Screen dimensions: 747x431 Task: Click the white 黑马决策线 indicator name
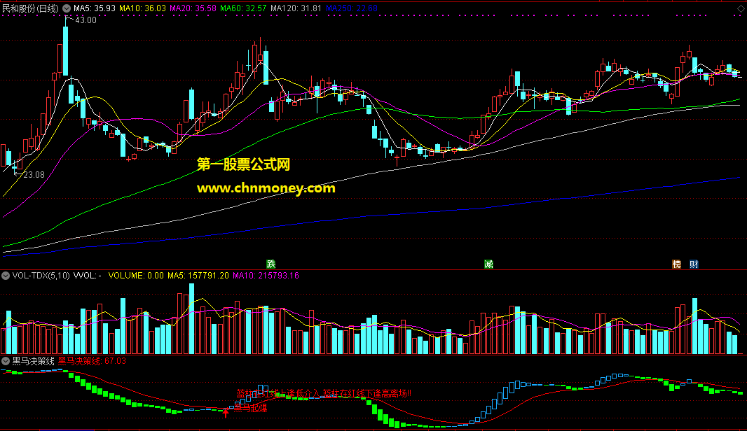pyautogui.click(x=33, y=361)
